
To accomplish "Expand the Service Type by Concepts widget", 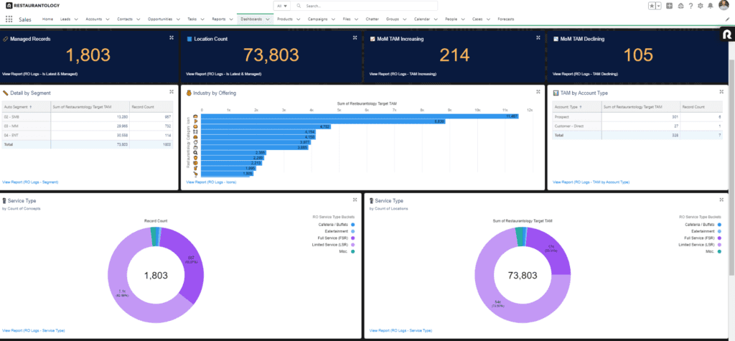I will click(355, 200).
